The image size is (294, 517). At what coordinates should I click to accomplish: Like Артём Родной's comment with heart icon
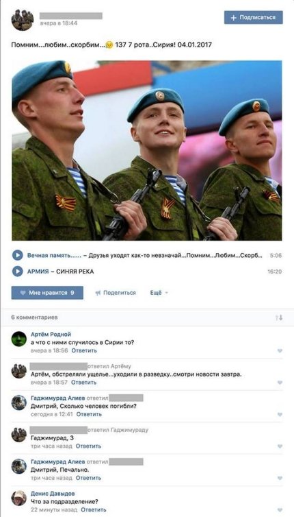[x=280, y=351]
